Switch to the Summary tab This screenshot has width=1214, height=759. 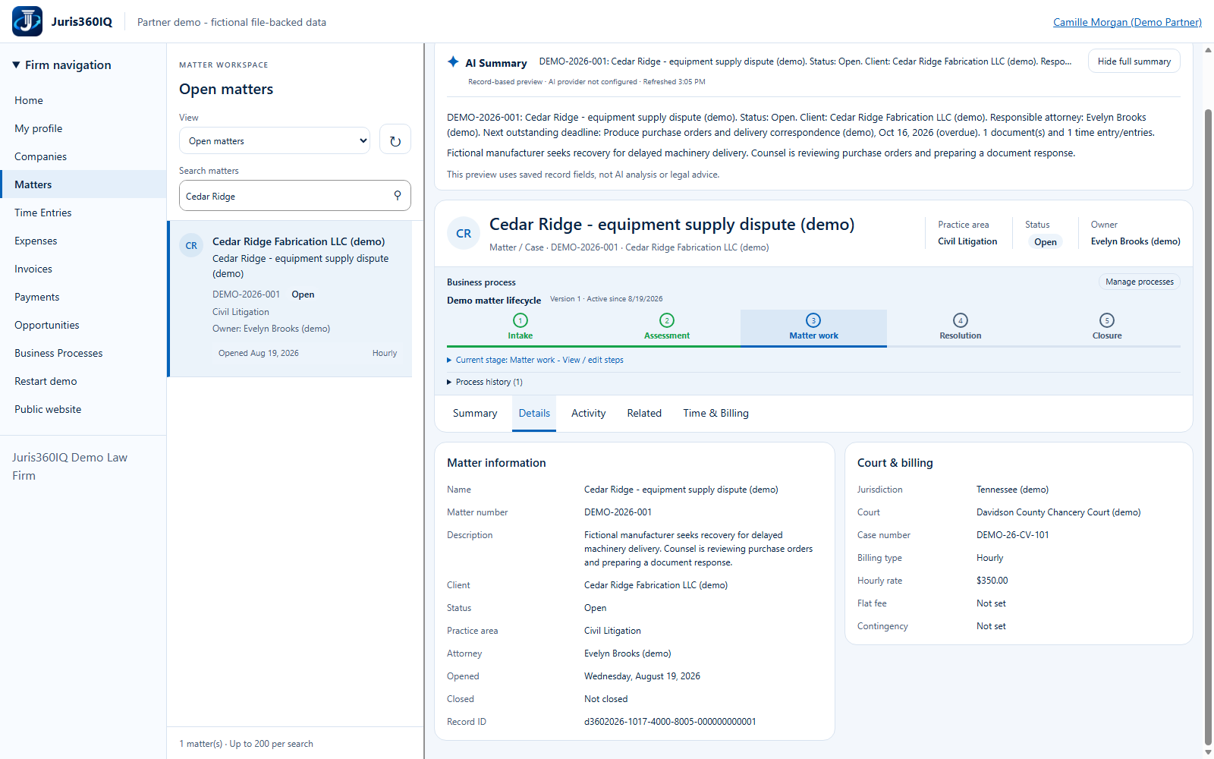(475, 413)
